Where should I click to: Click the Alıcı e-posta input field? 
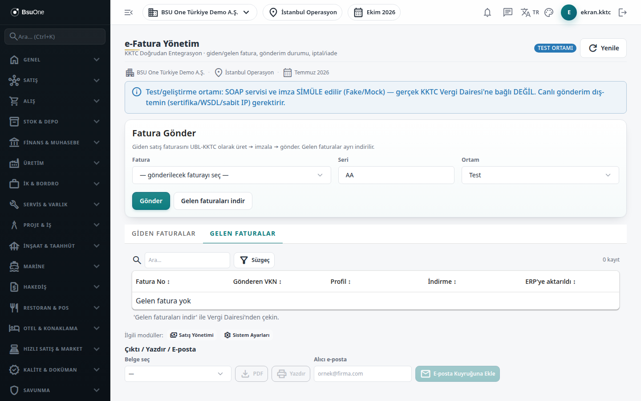363,374
